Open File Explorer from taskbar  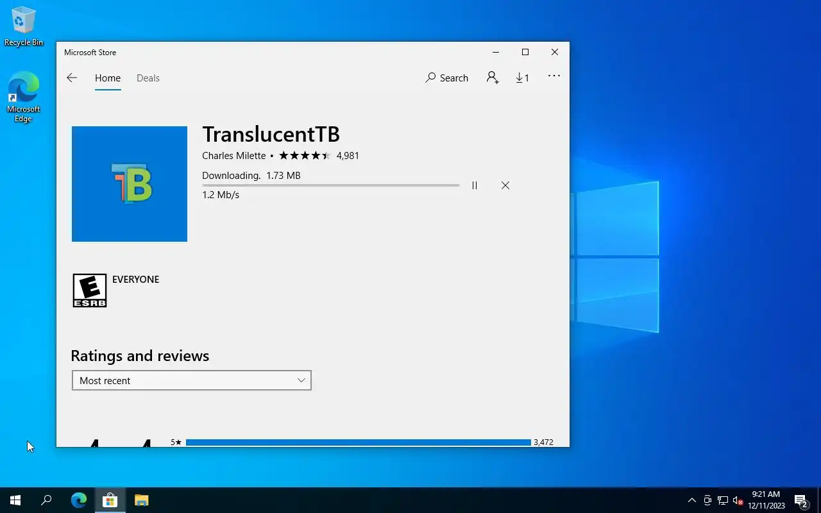pos(141,500)
